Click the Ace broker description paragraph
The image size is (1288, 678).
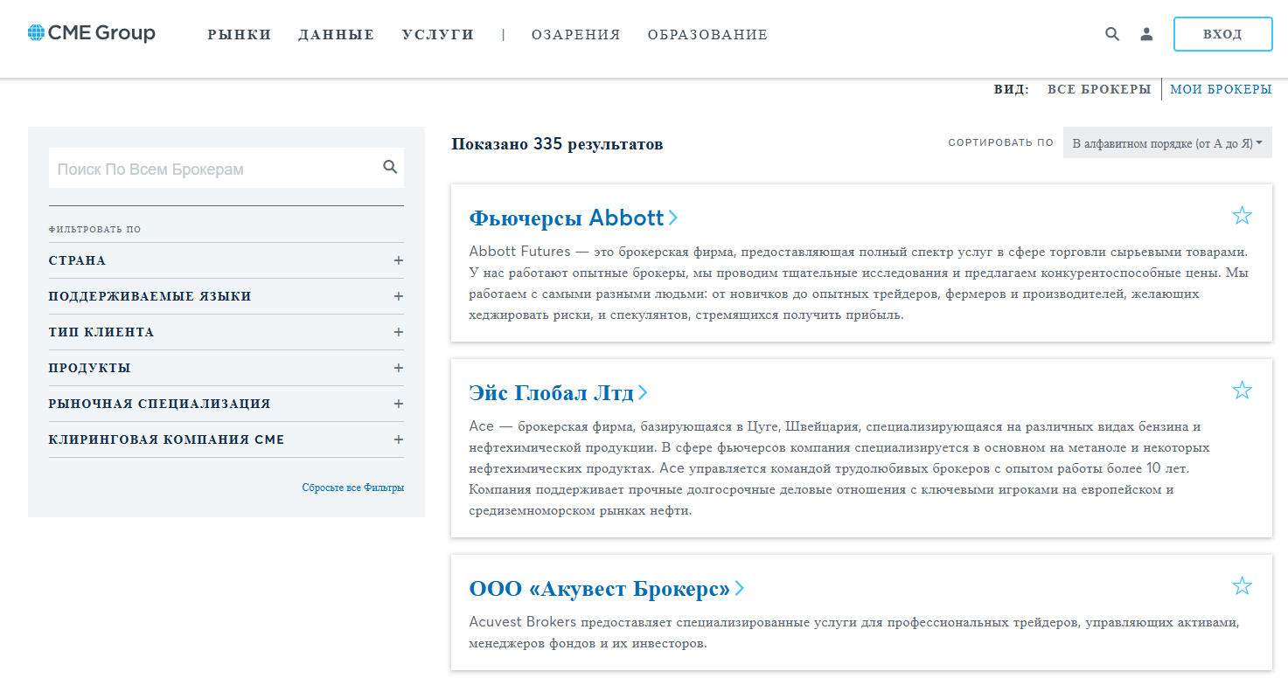click(x=839, y=468)
